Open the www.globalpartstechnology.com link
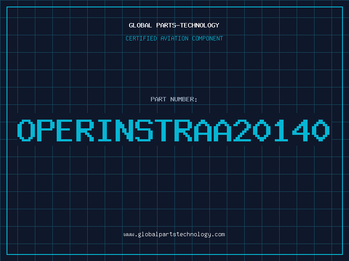 [x=174, y=234]
